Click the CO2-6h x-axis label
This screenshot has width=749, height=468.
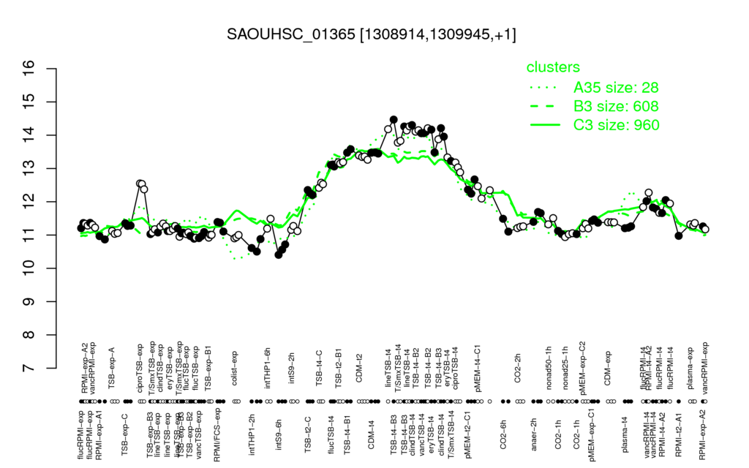[x=503, y=434]
